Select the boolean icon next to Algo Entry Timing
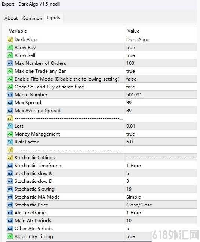200x242 pixels. click(x=10, y=236)
